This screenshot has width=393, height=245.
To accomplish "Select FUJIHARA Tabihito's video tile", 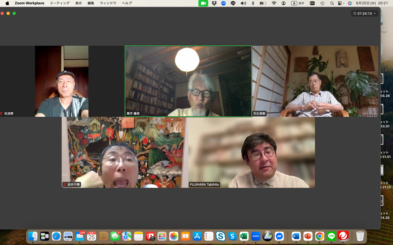I will point(252,152).
